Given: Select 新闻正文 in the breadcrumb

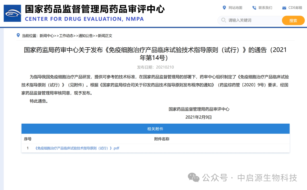Looking at the screenshot, I should [x=105, y=36].
